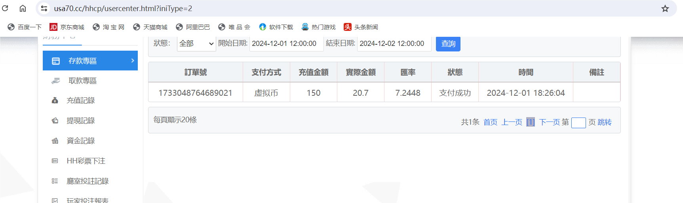This screenshot has width=683, height=203.
Task: Click 充值金額 column header
Action: 314,72
